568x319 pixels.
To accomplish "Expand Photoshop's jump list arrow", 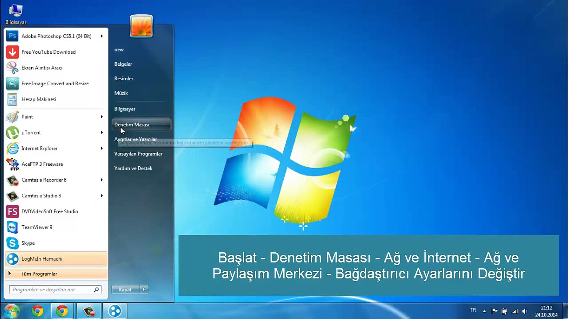I will point(102,36).
